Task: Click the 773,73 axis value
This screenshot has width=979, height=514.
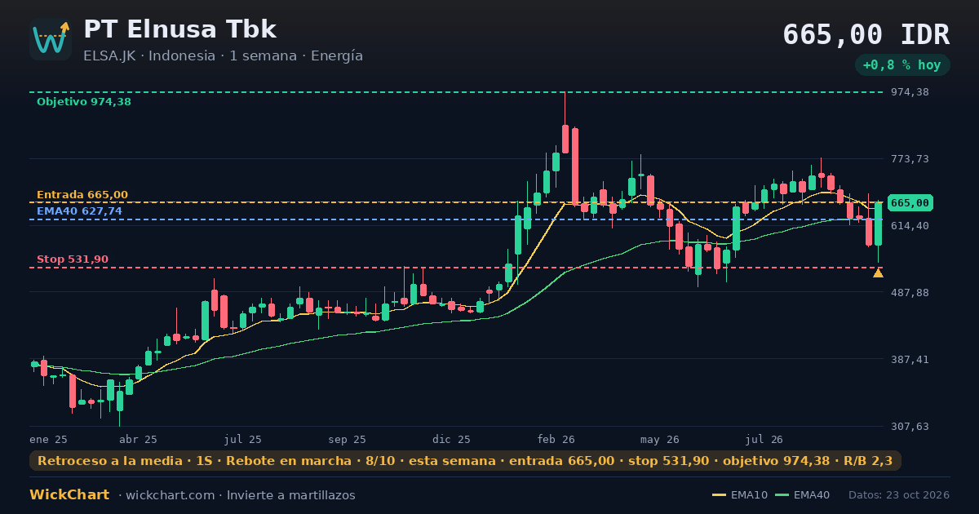Action: (909, 158)
